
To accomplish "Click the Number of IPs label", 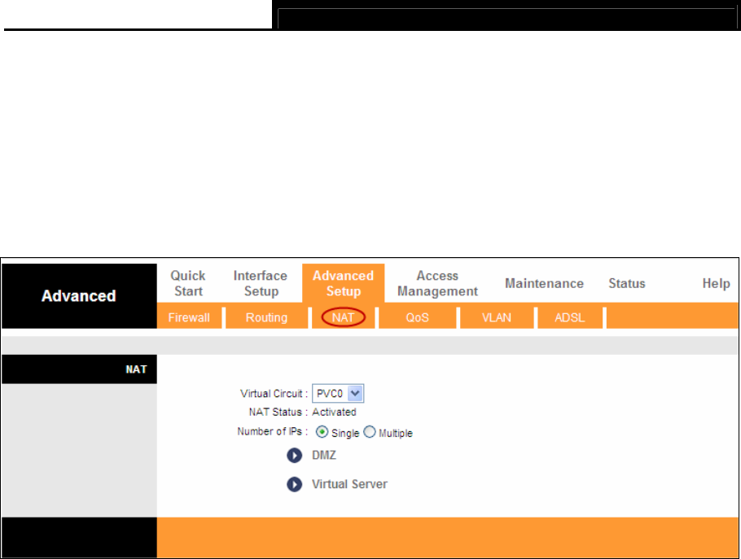I will 272,431.
